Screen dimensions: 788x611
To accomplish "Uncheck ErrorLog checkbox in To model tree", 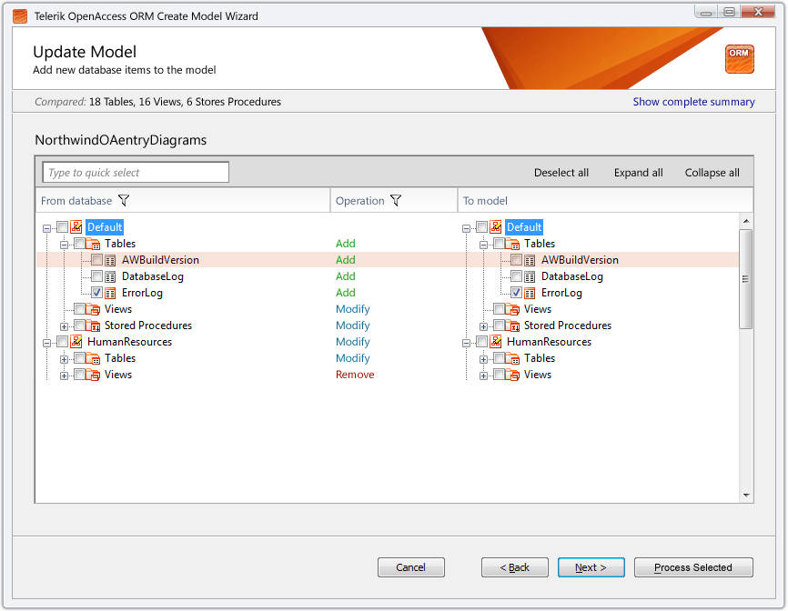I will (x=516, y=292).
